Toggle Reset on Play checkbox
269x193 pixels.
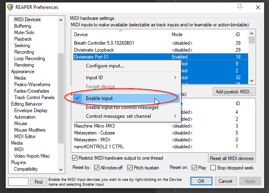pos(194,168)
